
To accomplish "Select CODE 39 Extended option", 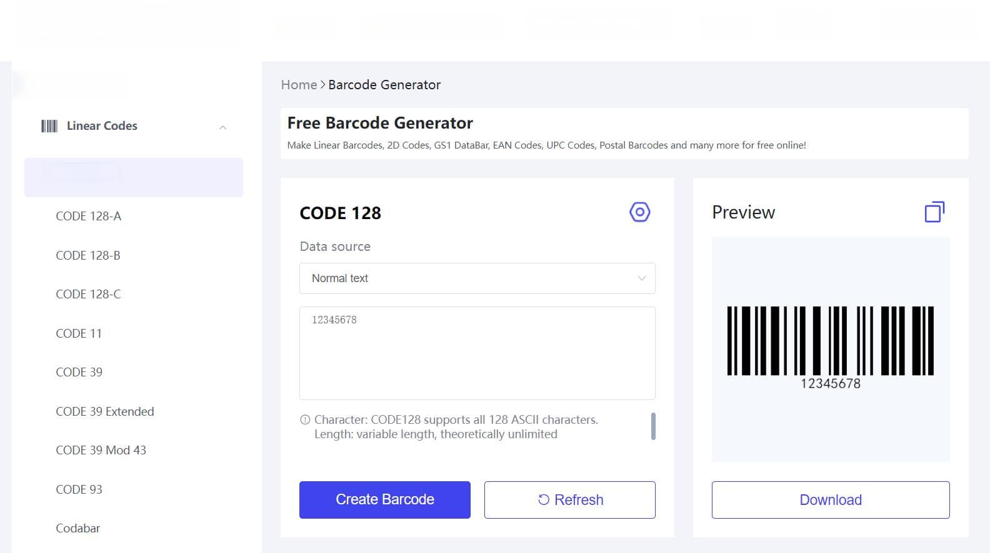I will [105, 411].
